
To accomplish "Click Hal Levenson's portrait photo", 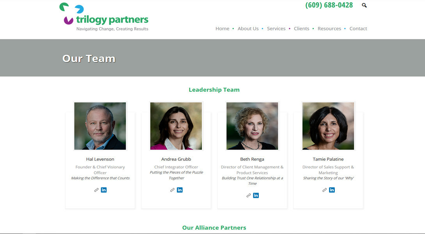I will 100,126.
